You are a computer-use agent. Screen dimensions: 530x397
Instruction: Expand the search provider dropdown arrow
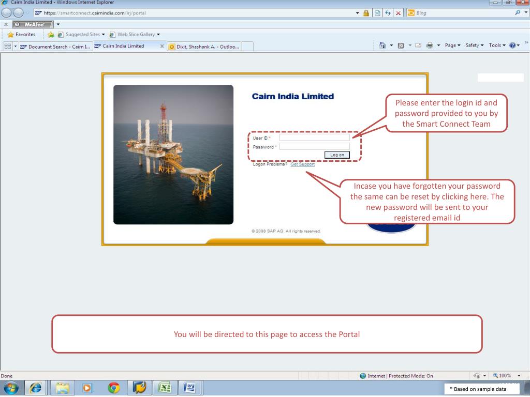pyautogui.click(x=526, y=13)
